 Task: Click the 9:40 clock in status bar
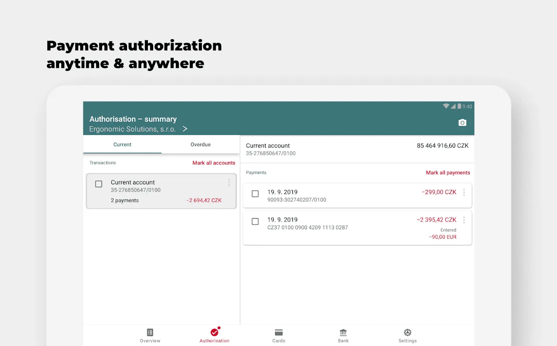tap(467, 107)
